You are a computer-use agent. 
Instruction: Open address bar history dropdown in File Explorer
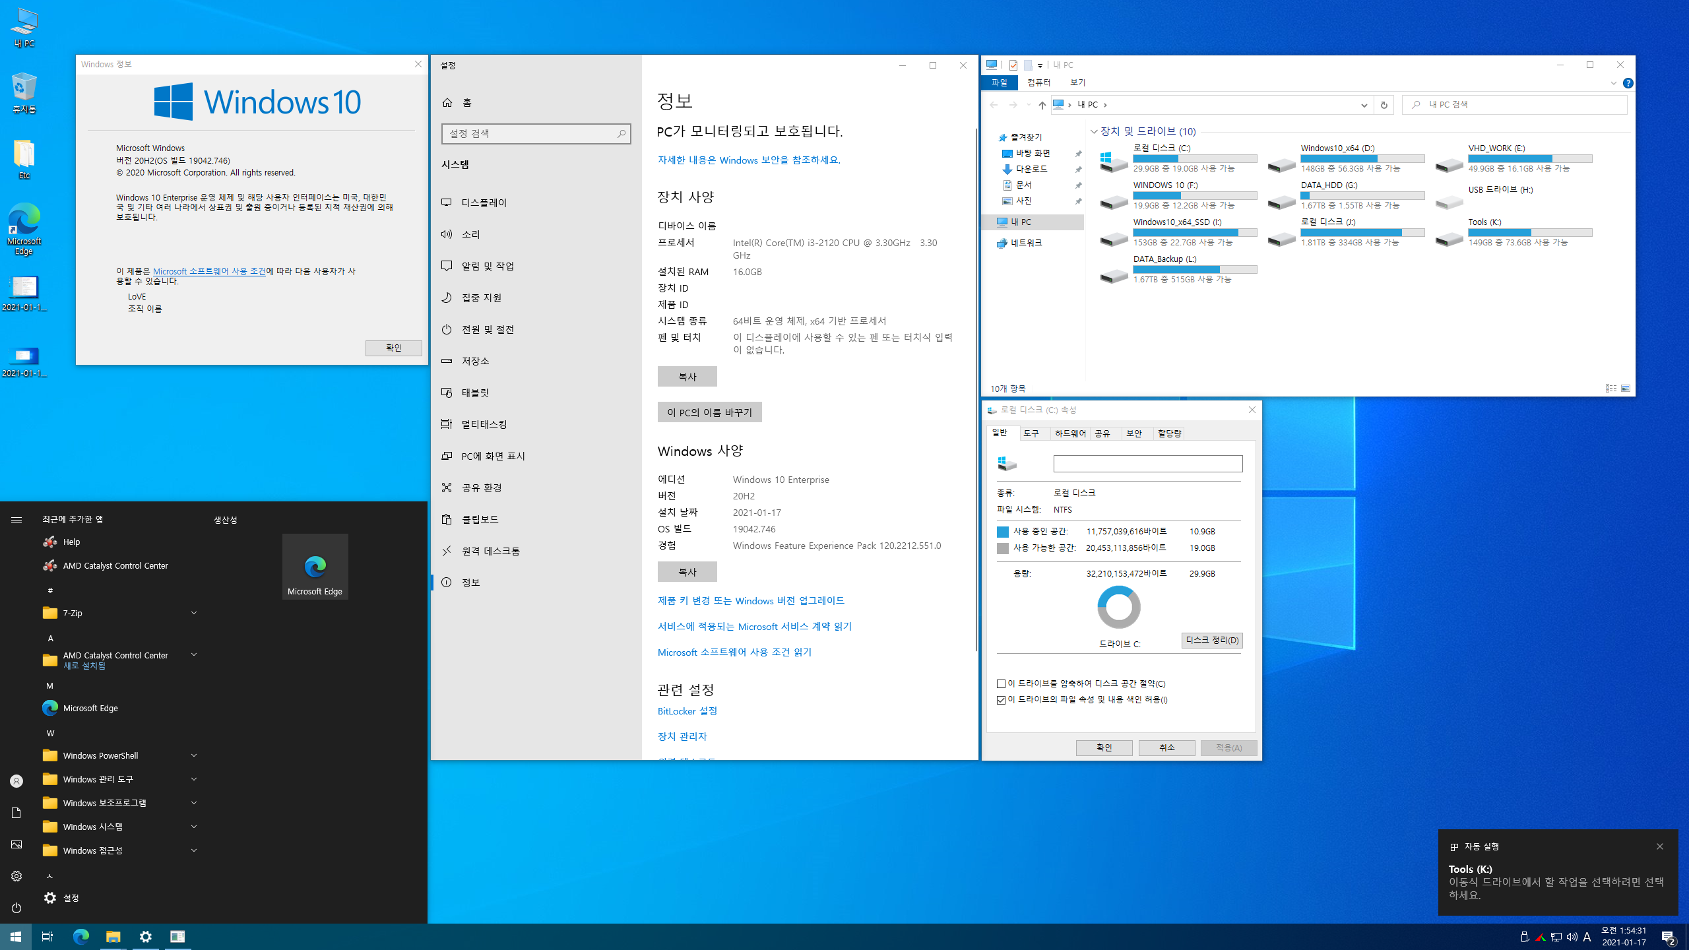(x=1364, y=105)
